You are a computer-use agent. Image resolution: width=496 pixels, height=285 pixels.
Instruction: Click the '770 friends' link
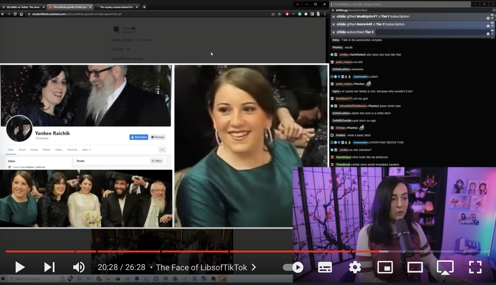coord(42,138)
